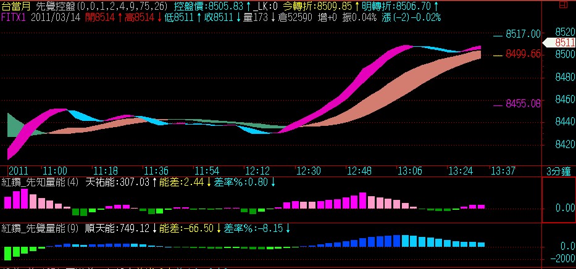Screen dimensions: 576x269
Task: Click the 8517.00 upper level marker
Action: [x=522, y=34]
